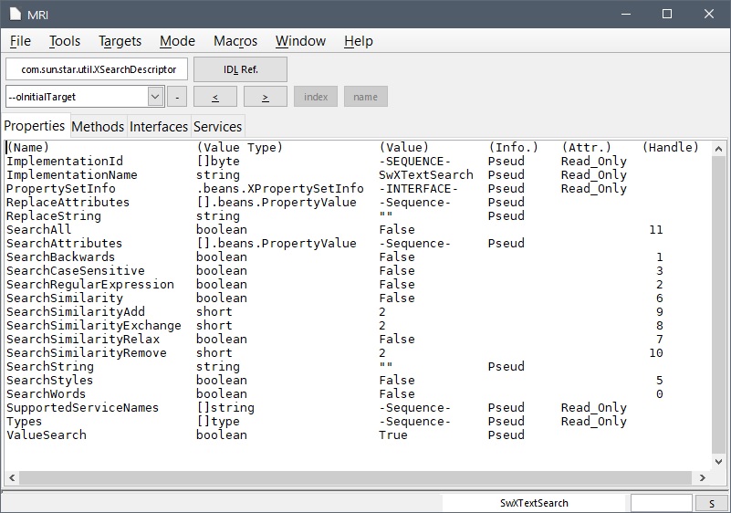
Task: Click the MRI document icon in title bar
Action: (16, 14)
